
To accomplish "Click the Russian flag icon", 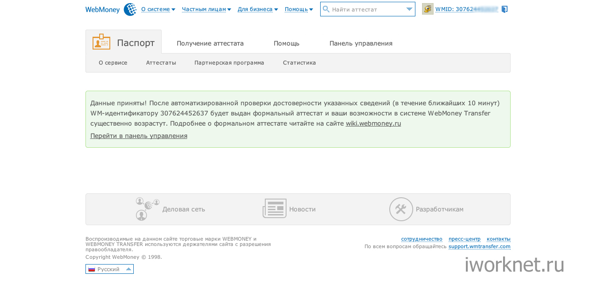I will point(92,269).
